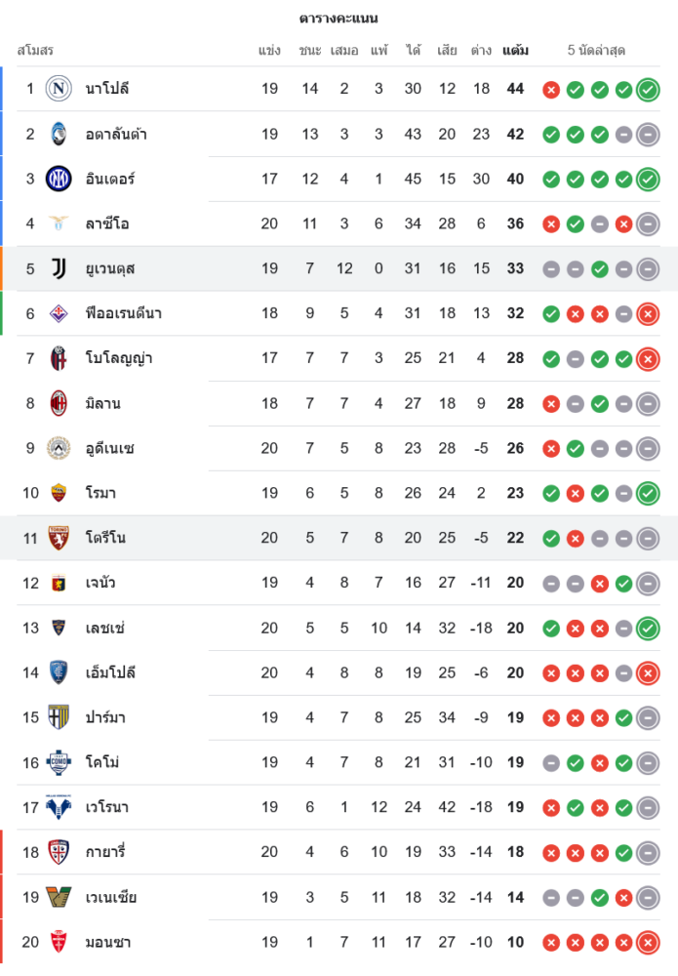Click the Juventus club crest icon
678x976 pixels.
click(60, 268)
